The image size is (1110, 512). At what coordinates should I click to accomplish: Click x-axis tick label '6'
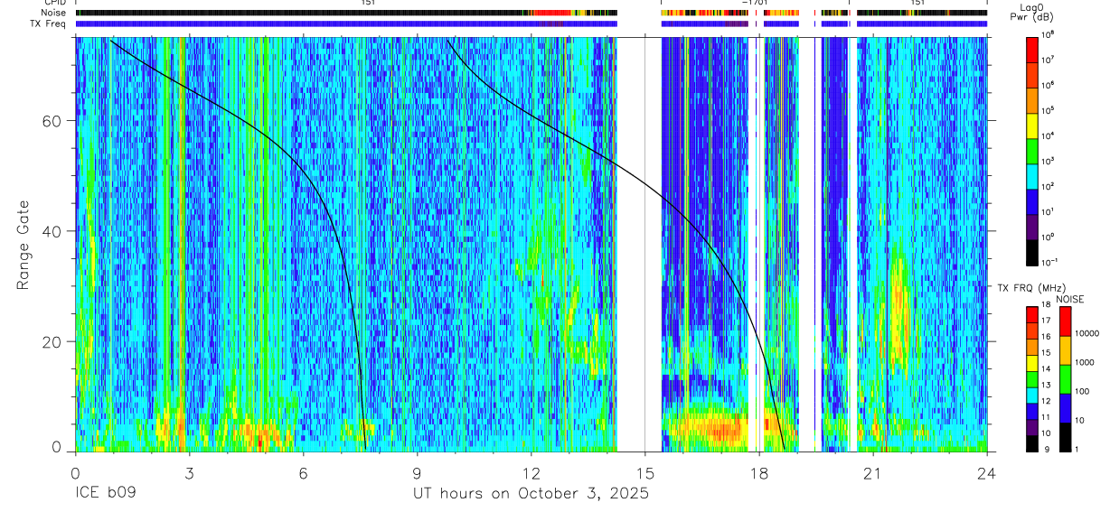(303, 471)
